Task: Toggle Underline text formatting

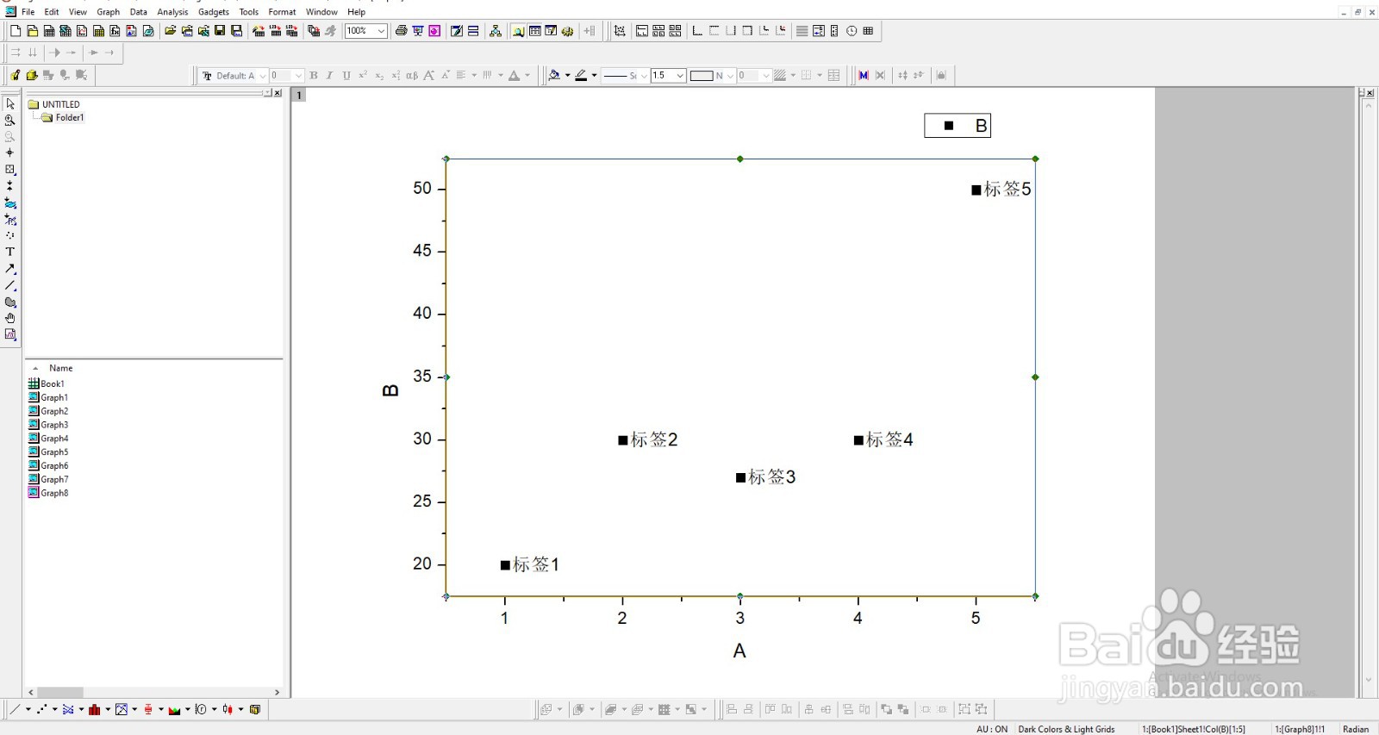Action: (x=346, y=76)
